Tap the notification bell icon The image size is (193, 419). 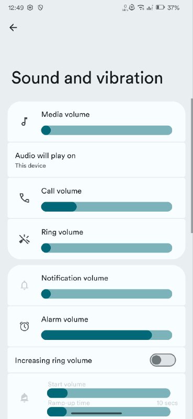pyautogui.click(x=24, y=285)
